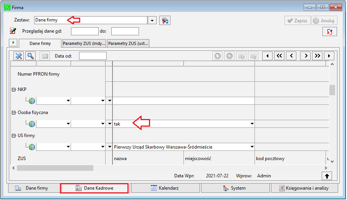Screen dimensions: 347x200
Task: Toggle the edit checkbox icon near Przeglądaj dane
Action: pyautogui.click(x=13, y=31)
